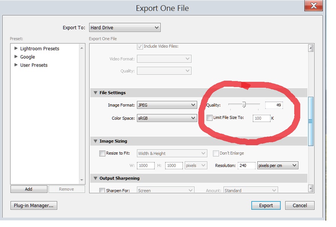Tick the Resize to Fit checkbox
The width and height of the screenshot is (336, 227).
tap(102, 153)
